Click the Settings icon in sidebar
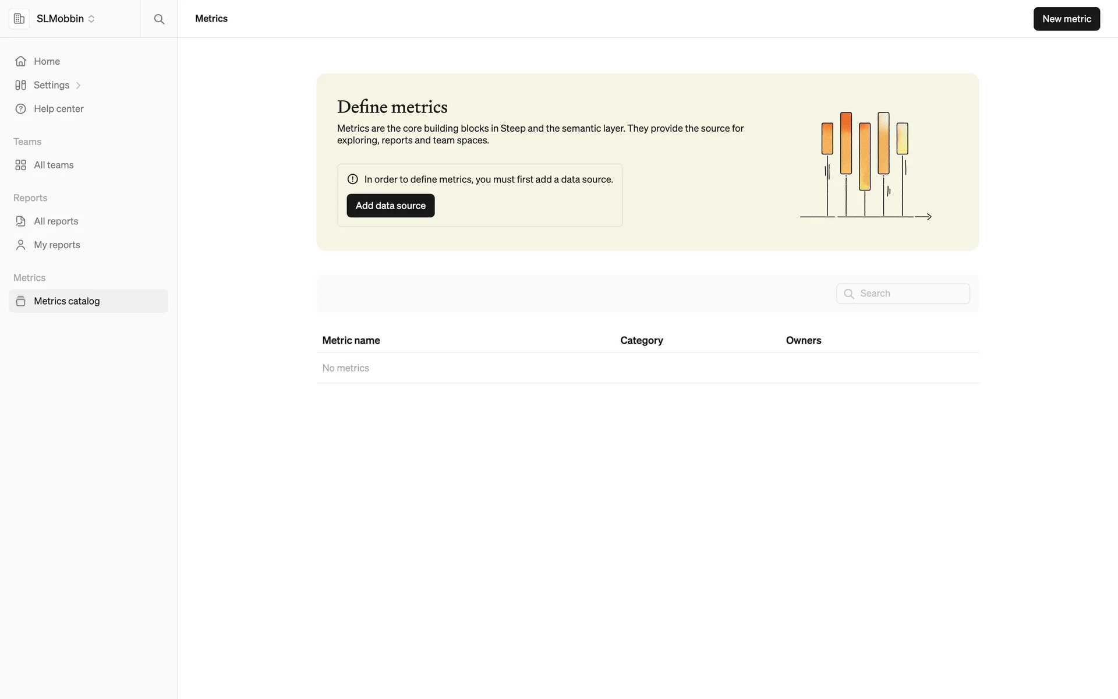The height and width of the screenshot is (699, 1118). [x=21, y=85]
